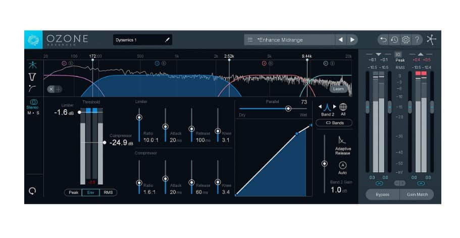Click the 172 Hz crossover handle

(93, 60)
